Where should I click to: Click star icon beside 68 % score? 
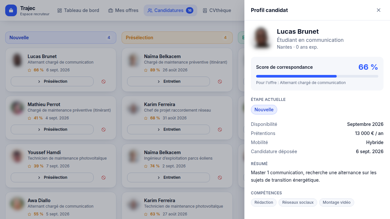tap(146, 118)
